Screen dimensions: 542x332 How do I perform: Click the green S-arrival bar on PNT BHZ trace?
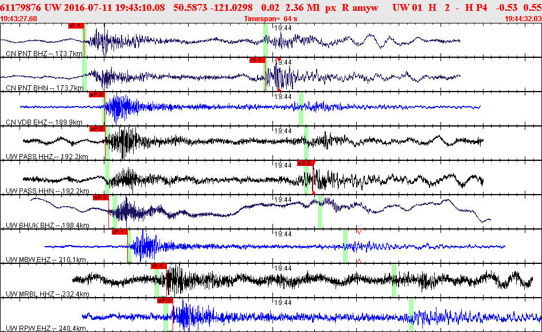point(266,40)
